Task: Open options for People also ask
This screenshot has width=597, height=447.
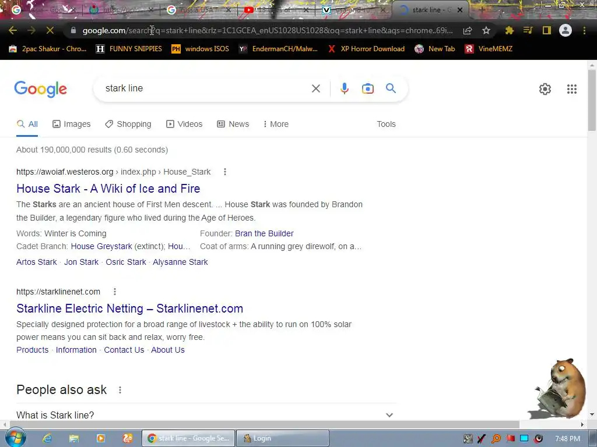Action: [x=120, y=390]
